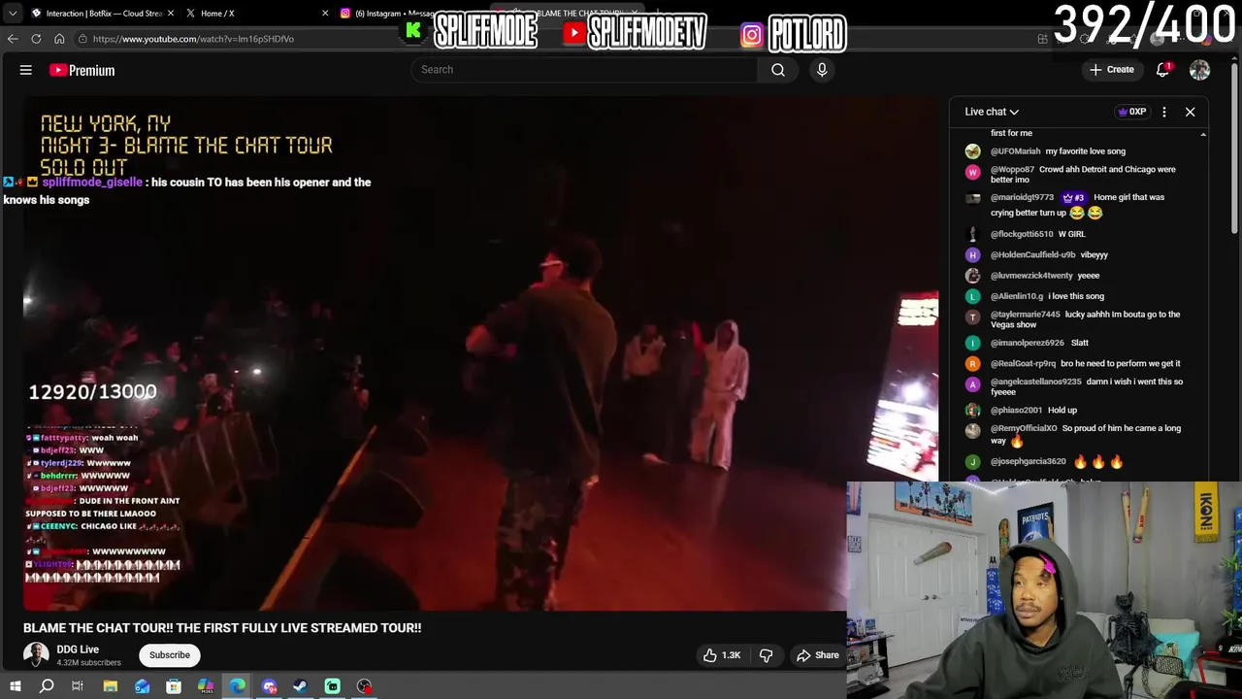Open live chat three-dot options menu
This screenshot has height=699, width=1242.
point(1164,112)
